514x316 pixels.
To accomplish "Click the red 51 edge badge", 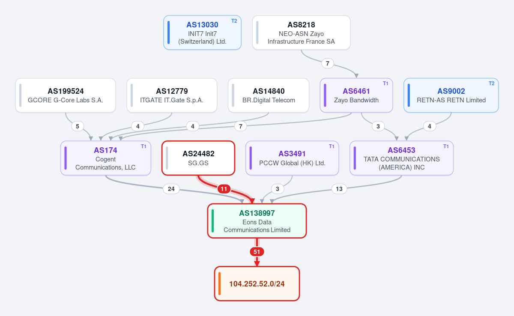I will [x=257, y=252].
